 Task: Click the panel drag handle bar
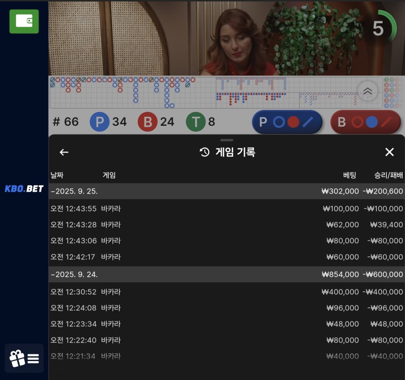(x=227, y=140)
